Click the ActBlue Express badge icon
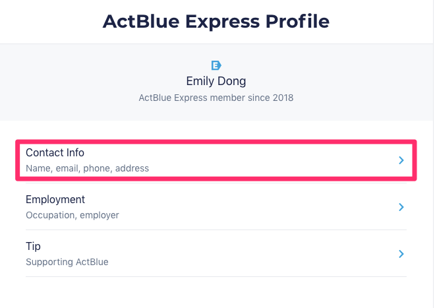The height and width of the screenshot is (308, 435). tap(216, 65)
